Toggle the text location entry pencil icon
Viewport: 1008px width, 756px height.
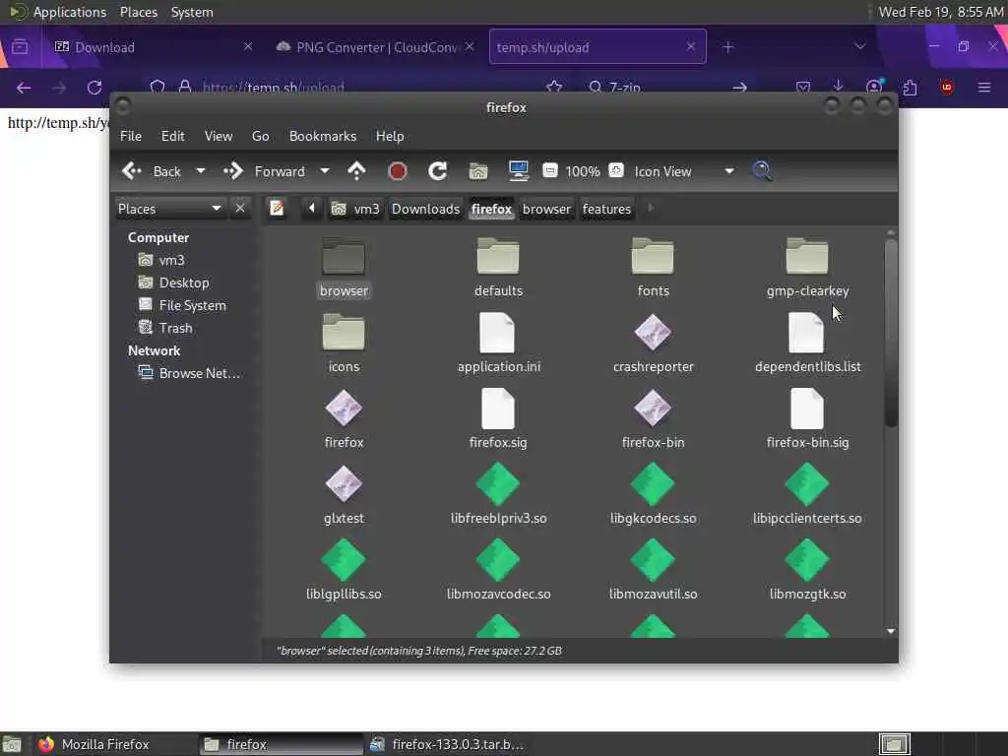pos(277,209)
